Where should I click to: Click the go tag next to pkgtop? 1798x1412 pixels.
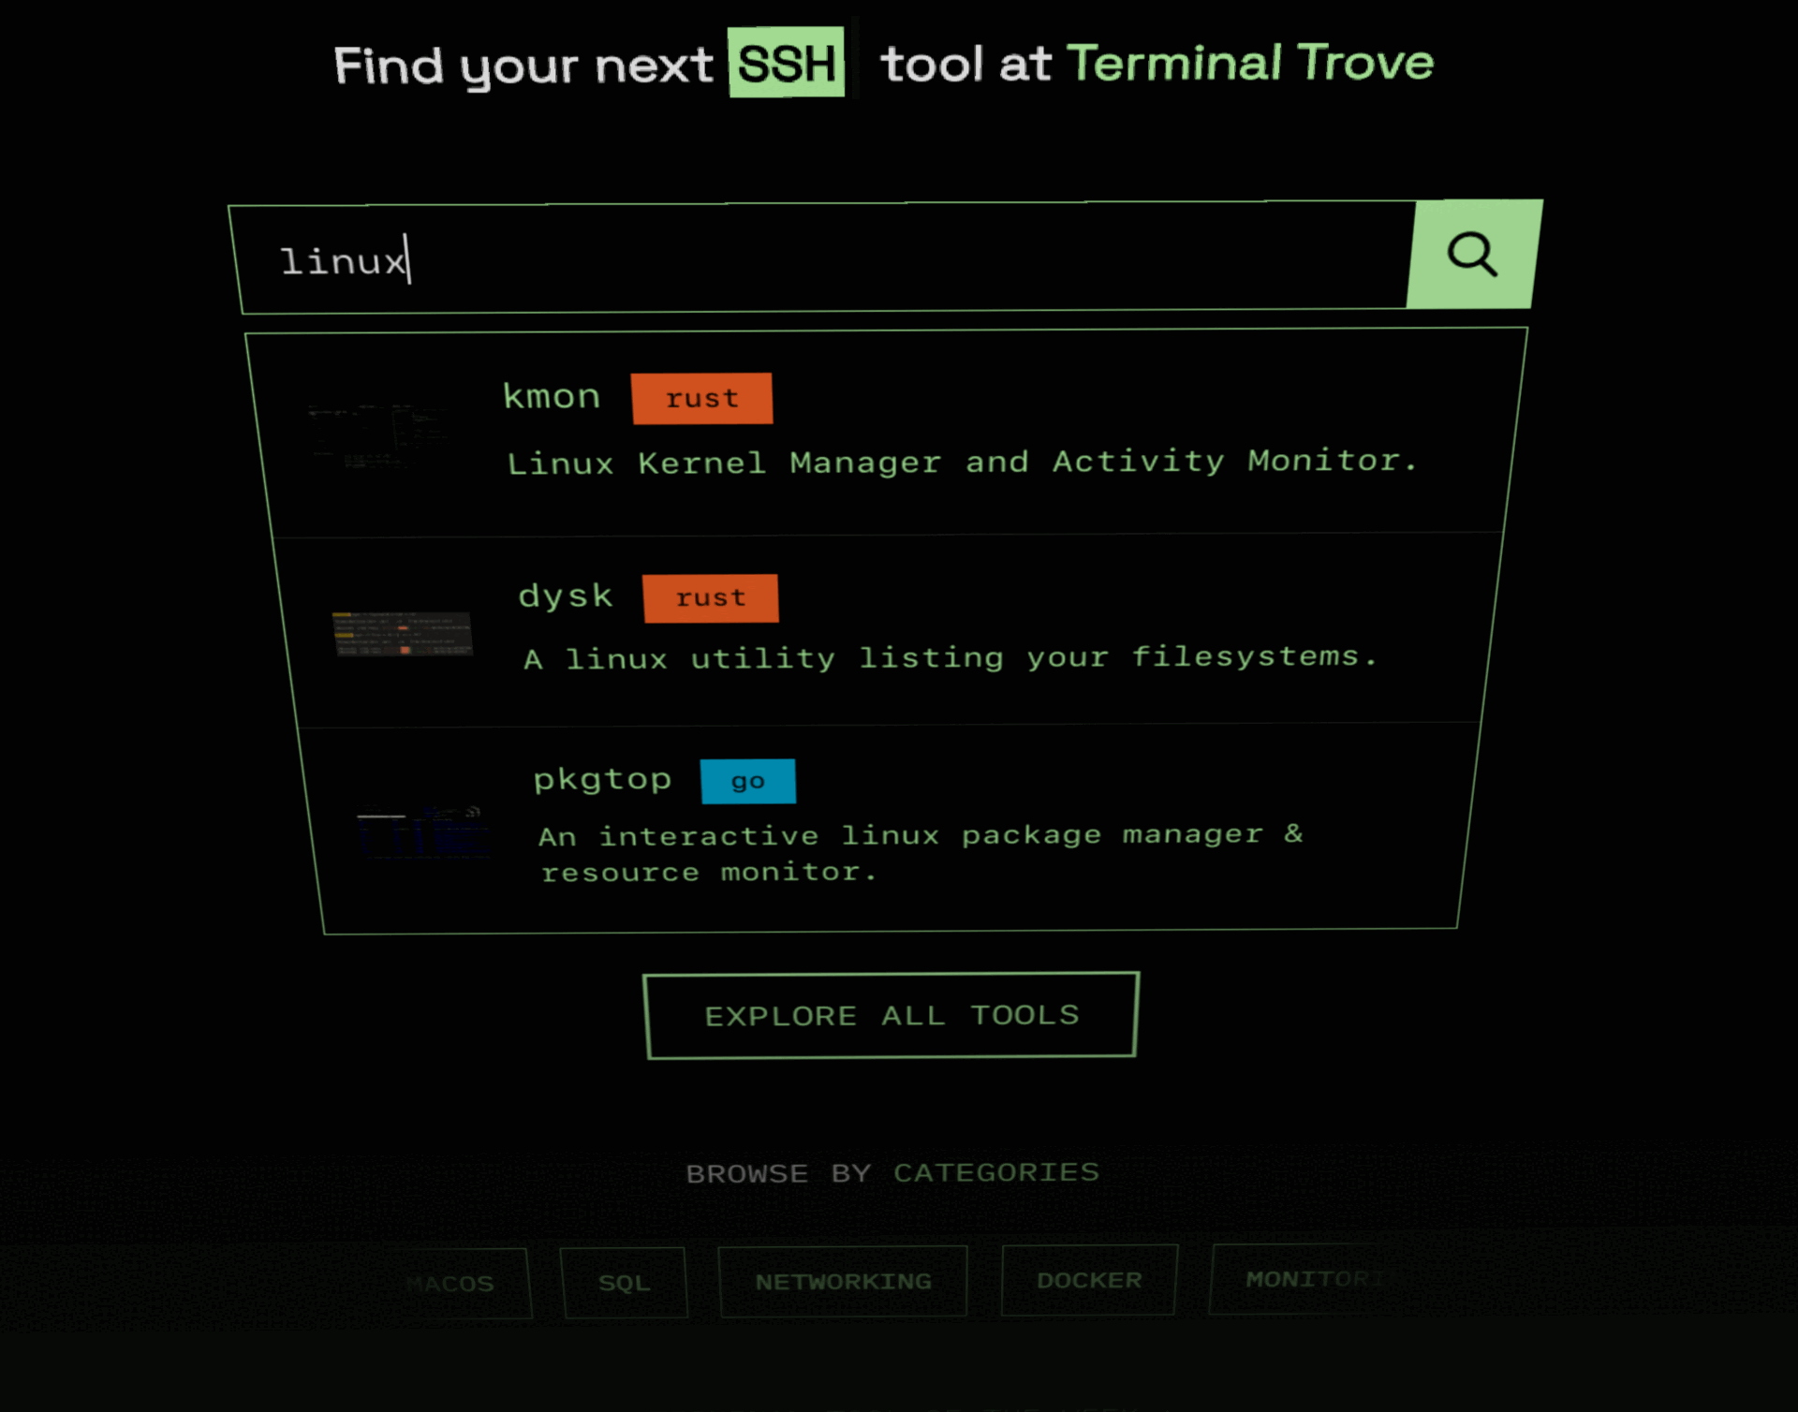748,781
